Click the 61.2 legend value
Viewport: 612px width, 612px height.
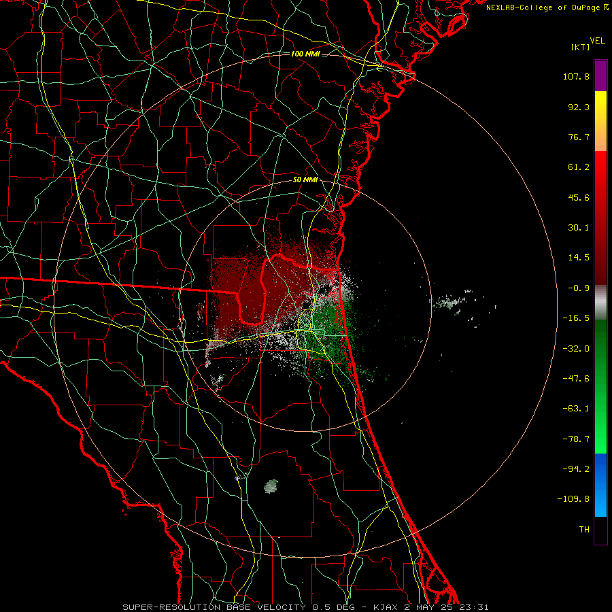point(579,167)
